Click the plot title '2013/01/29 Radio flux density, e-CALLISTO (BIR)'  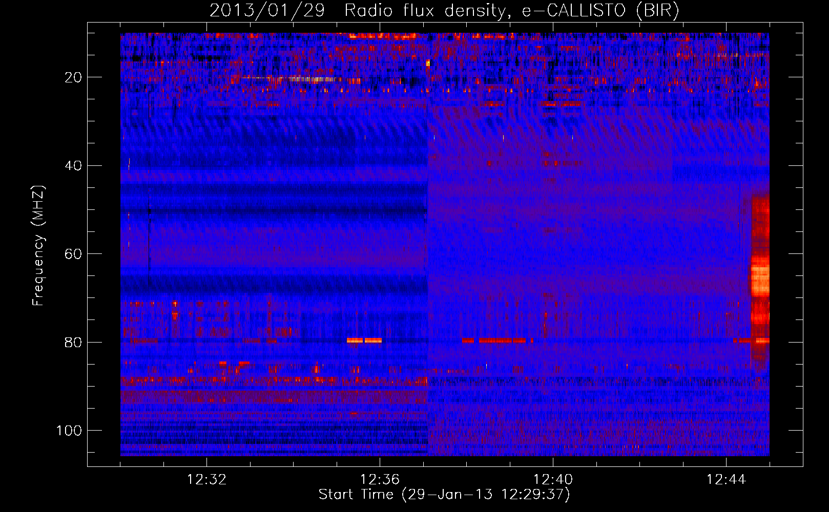[x=444, y=10]
